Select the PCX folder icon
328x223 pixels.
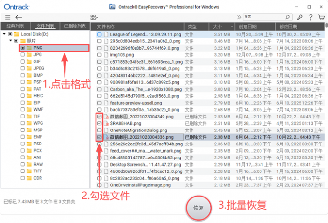tap(29, 151)
